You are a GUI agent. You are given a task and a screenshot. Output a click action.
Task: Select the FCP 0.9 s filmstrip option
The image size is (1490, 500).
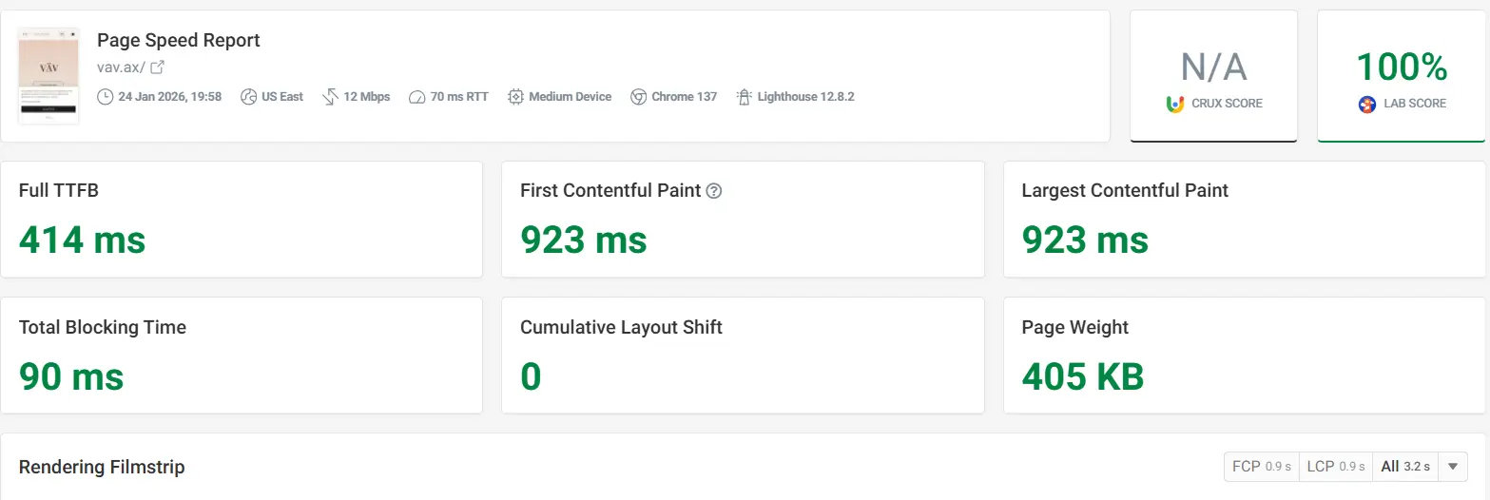point(1262,467)
